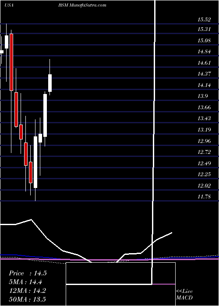Click the <<Live MACD label

click(x=184, y=295)
